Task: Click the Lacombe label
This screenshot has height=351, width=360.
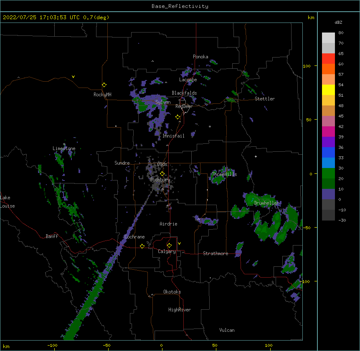Action: (188, 80)
